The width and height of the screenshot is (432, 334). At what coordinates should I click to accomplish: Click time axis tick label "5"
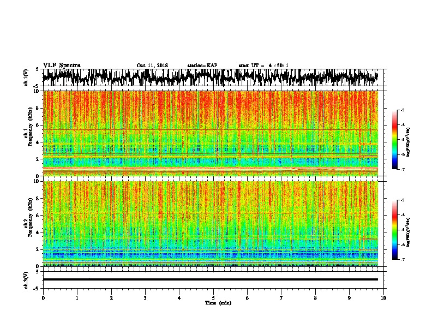213,298
